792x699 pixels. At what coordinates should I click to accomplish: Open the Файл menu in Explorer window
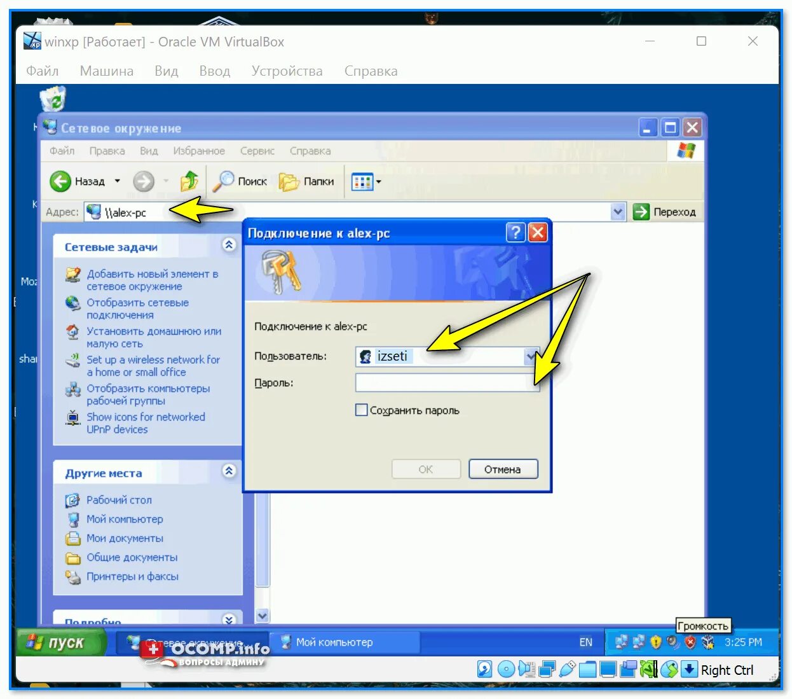pyautogui.click(x=62, y=151)
